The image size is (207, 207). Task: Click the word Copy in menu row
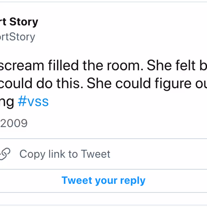pyautogui.click(x=32, y=154)
